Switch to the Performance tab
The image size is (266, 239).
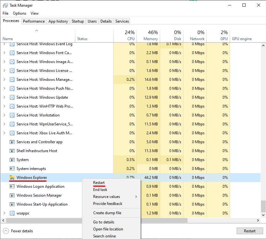pos(34,21)
